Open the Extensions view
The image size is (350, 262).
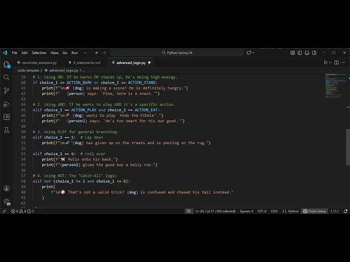7,117
